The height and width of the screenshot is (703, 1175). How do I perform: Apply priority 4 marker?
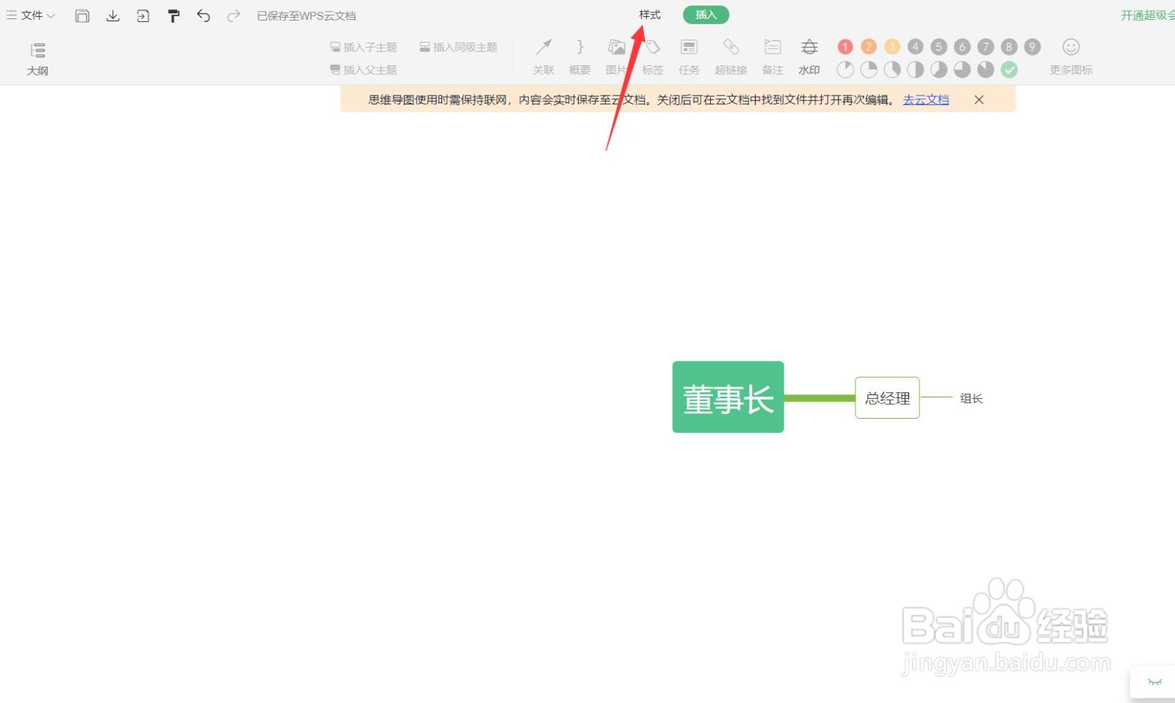(x=916, y=47)
